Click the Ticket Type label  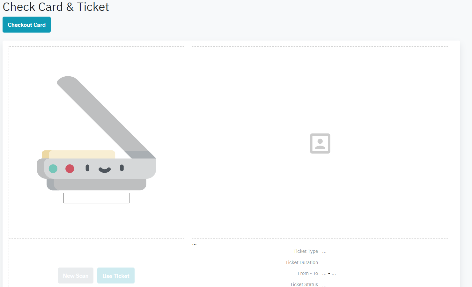(x=306, y=251)
